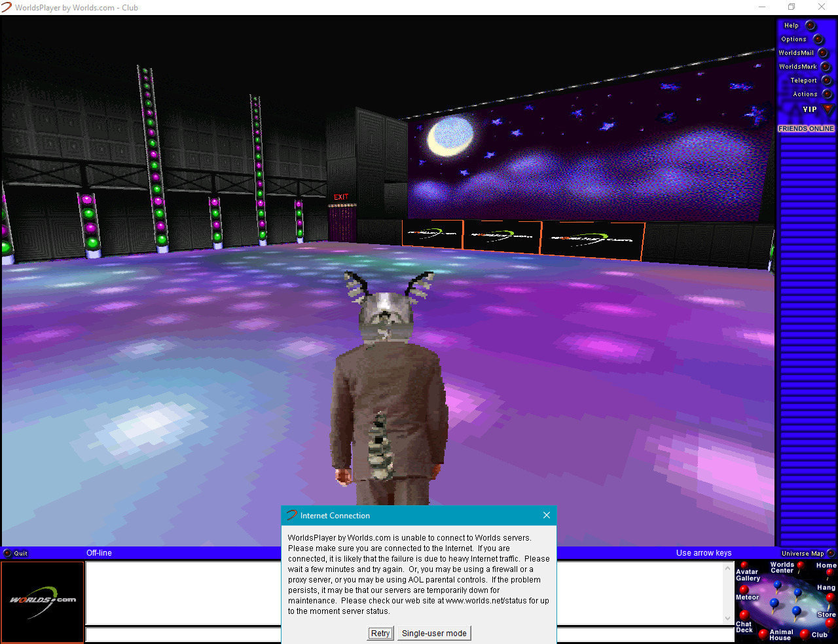Click the raccoon-headed avatar in the club
The width and height of the screenshot is (838, 644).
[390, 388]
